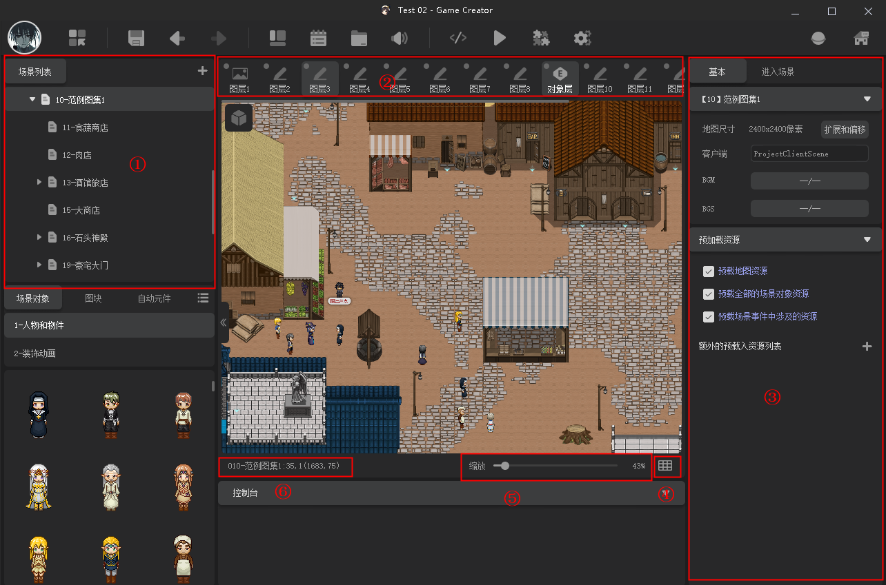Add entry to 额外的预载入资源列表 with plus
The height and width of the screenshot is (585, 886).
(x=867, y=346)
